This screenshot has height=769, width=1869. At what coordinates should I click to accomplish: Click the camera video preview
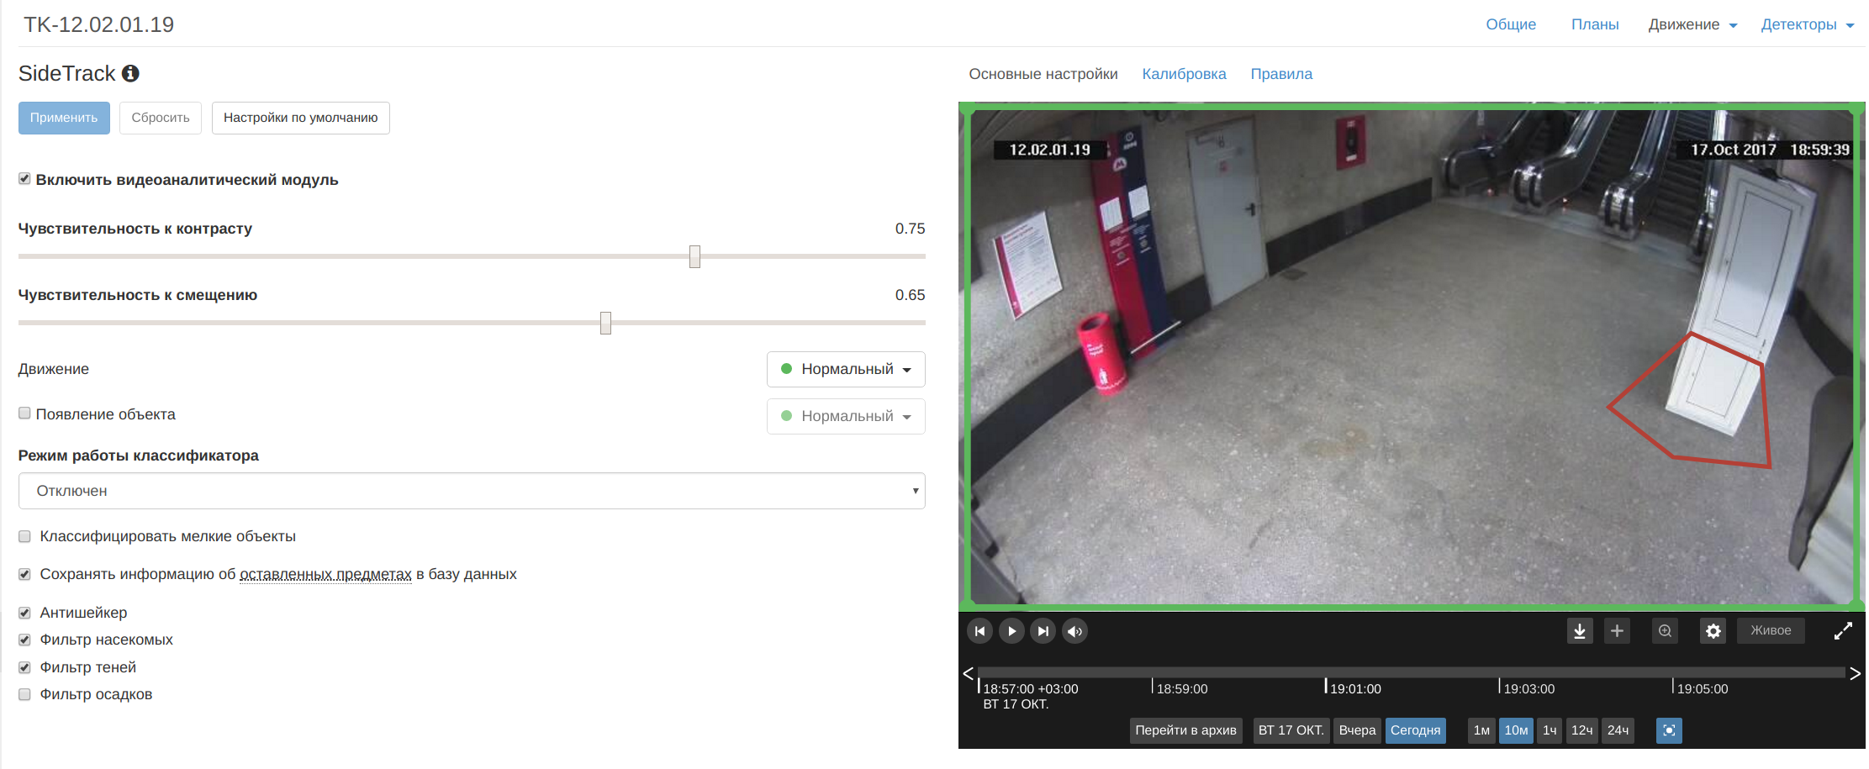(1412, 356)
